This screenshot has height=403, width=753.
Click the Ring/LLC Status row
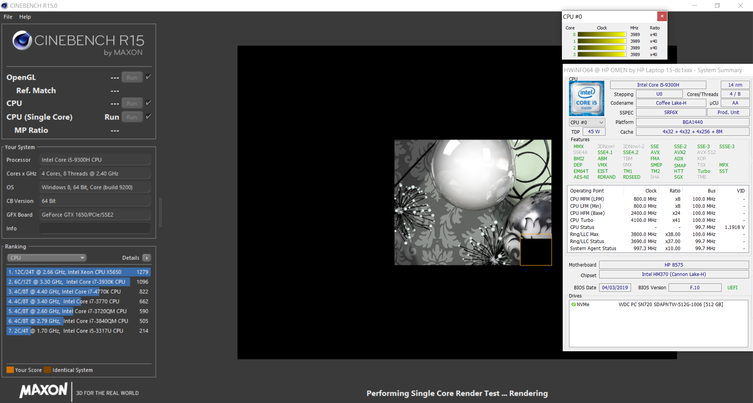657,241
